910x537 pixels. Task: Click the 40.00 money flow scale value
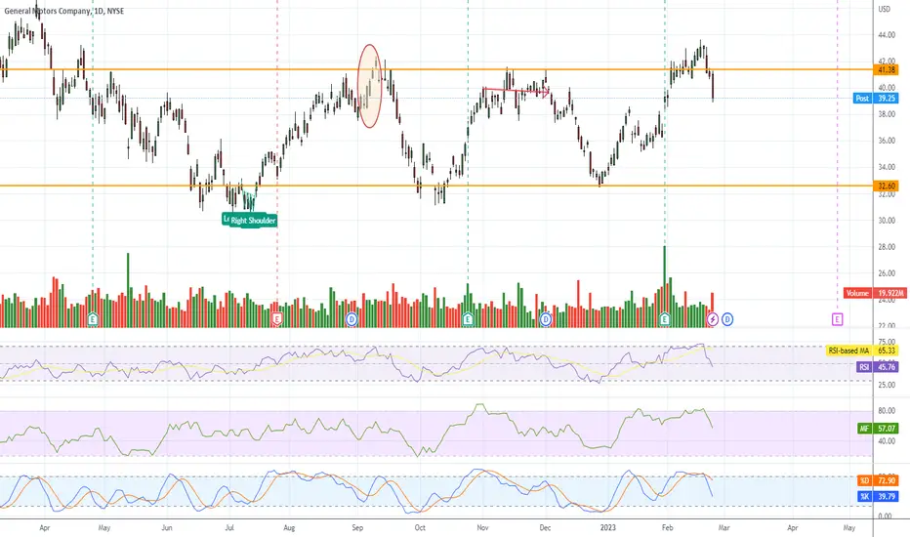pyautogui.click(x=887, y=441)
